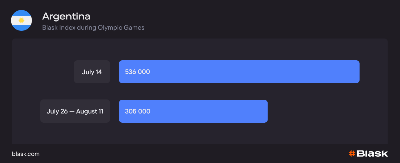Select the July 14 date label

click(92, 72)
